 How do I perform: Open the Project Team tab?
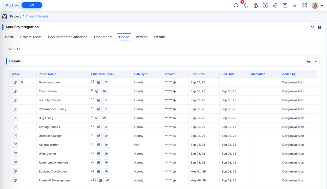(x=31, y=37)
